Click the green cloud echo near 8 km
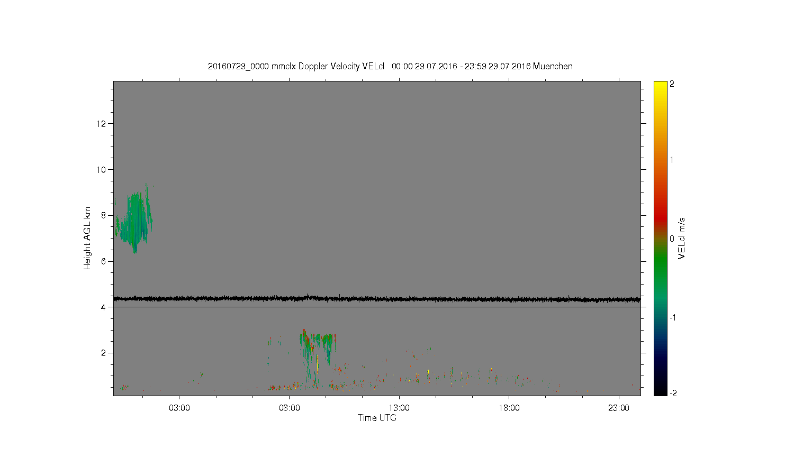The image size is (794, 476). [134, 219]
